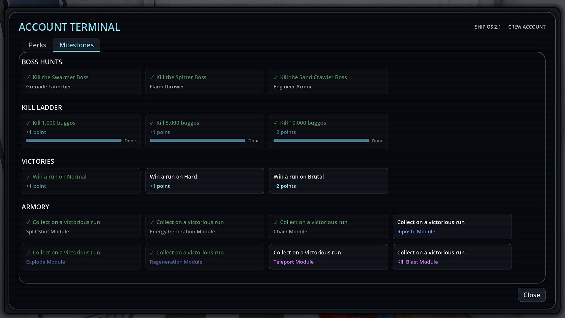The image size is (565, 318).
Task: Click the KILL LADDER section heading
Action: point(42,107)
